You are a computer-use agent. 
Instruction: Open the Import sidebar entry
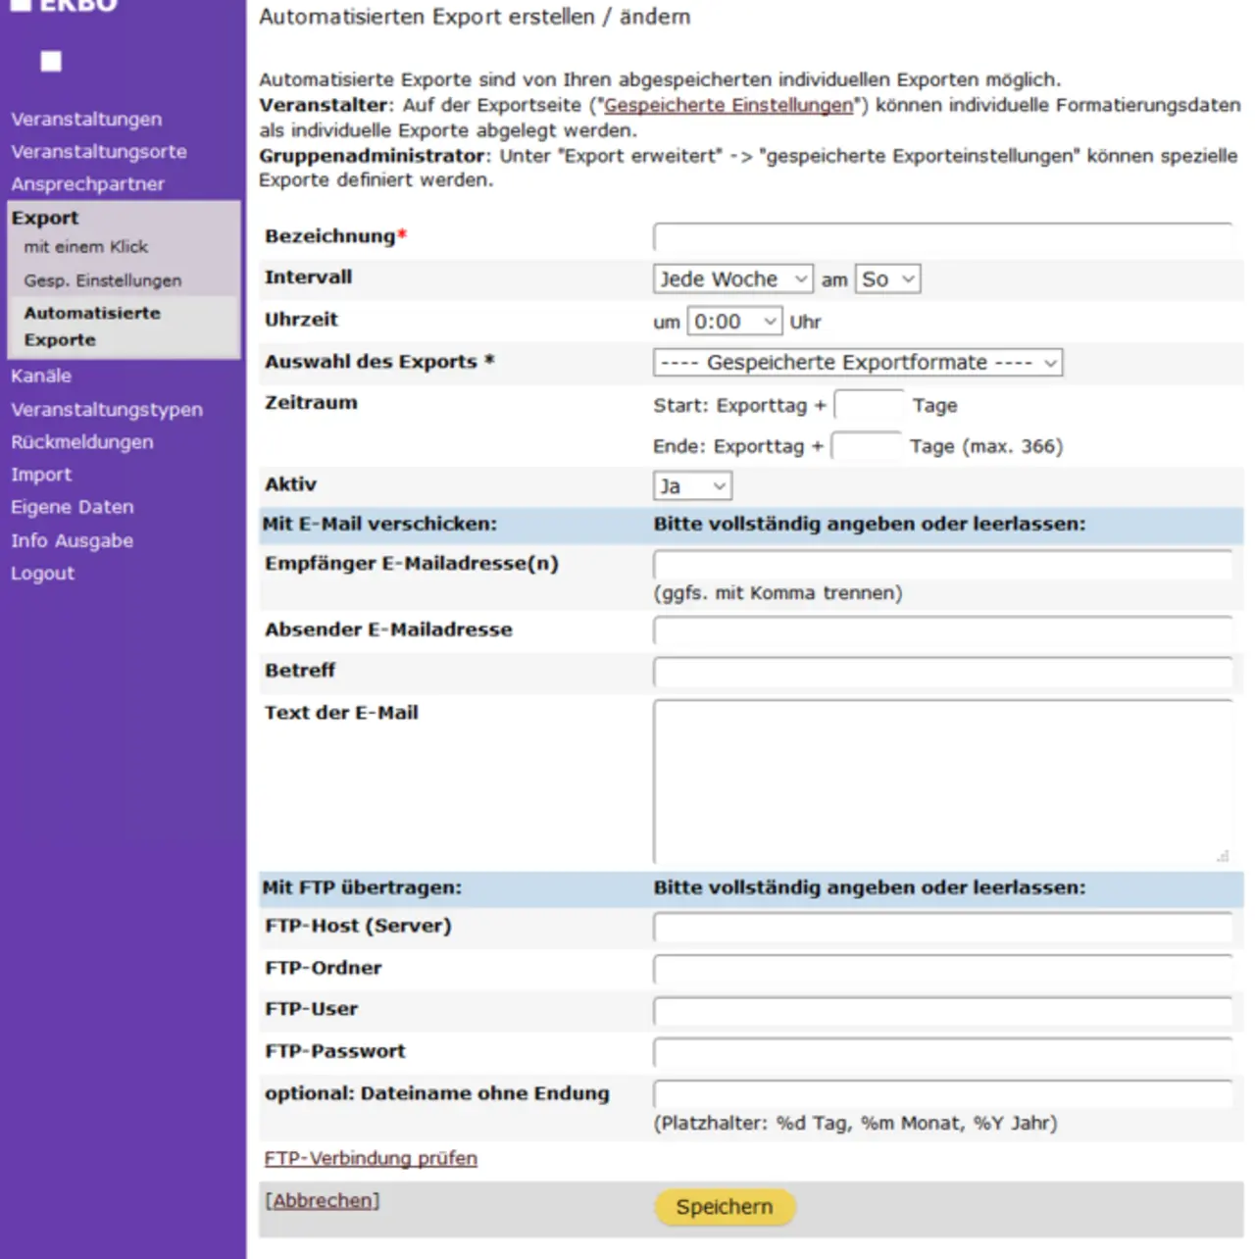pos(41,475)
